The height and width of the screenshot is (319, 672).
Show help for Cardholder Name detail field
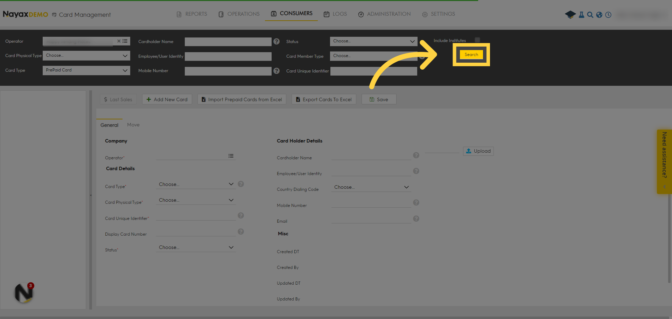(x=416, y=155)
